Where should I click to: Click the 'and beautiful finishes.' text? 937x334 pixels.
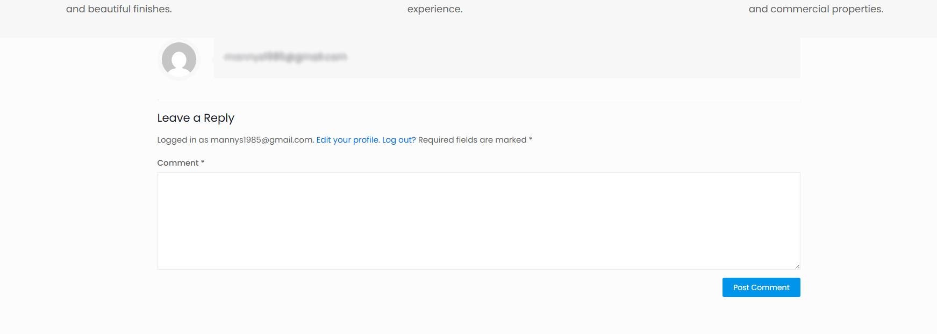(x=119, y=9)
